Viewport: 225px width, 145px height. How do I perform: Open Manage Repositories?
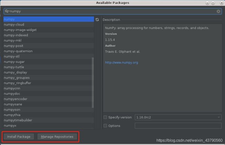coord(57,137)
